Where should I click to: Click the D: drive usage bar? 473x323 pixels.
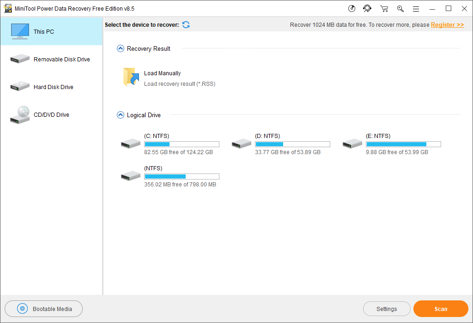292,144
